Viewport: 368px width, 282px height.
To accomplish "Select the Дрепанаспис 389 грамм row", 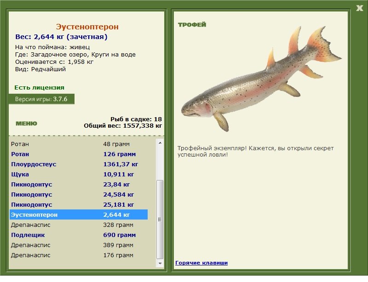I will click(x=79, y=245).
